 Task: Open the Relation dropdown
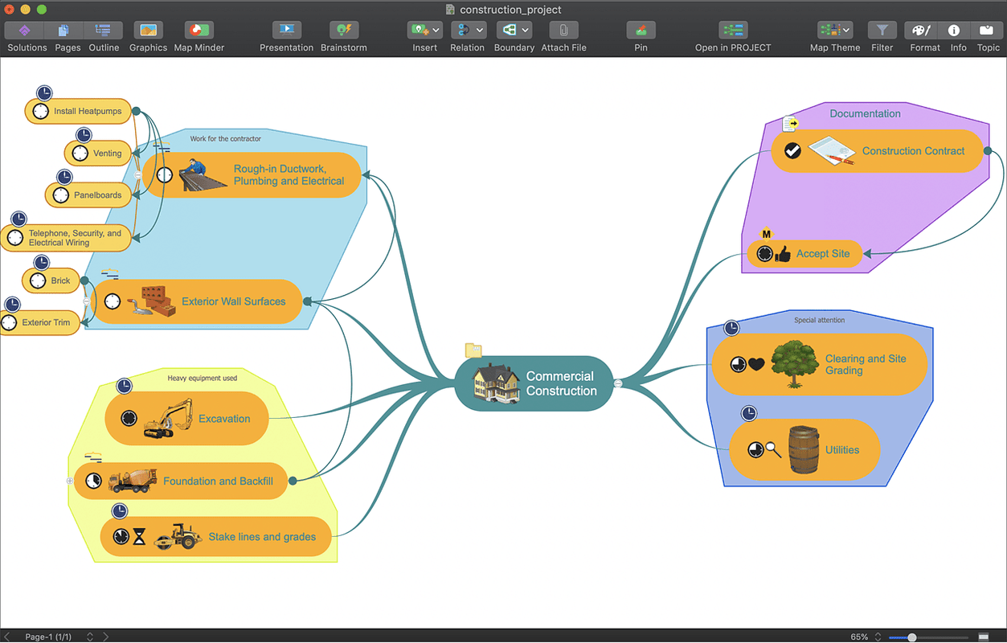click(468, 31)
